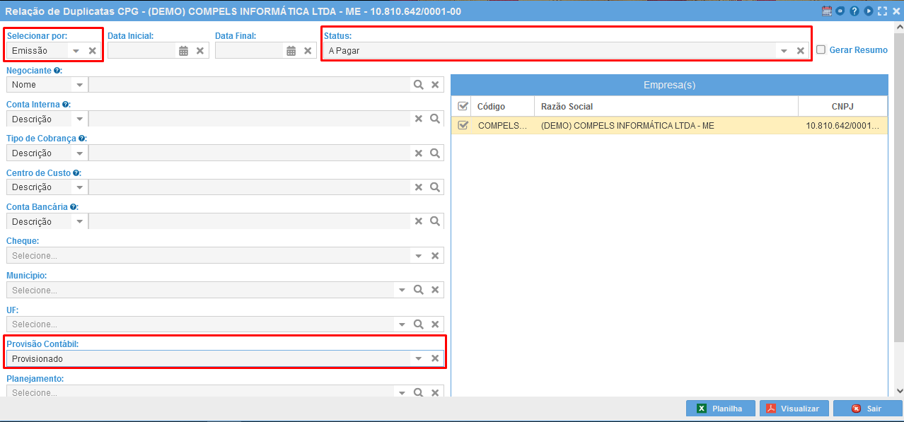Search Conta Interna with magnifier icon
The image size is (904, 422).
[x=436, y=118]
